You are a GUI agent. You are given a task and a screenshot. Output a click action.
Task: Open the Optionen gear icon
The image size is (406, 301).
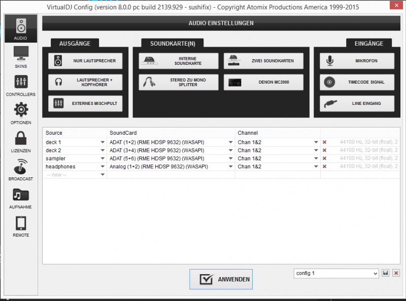pos(21,114)
